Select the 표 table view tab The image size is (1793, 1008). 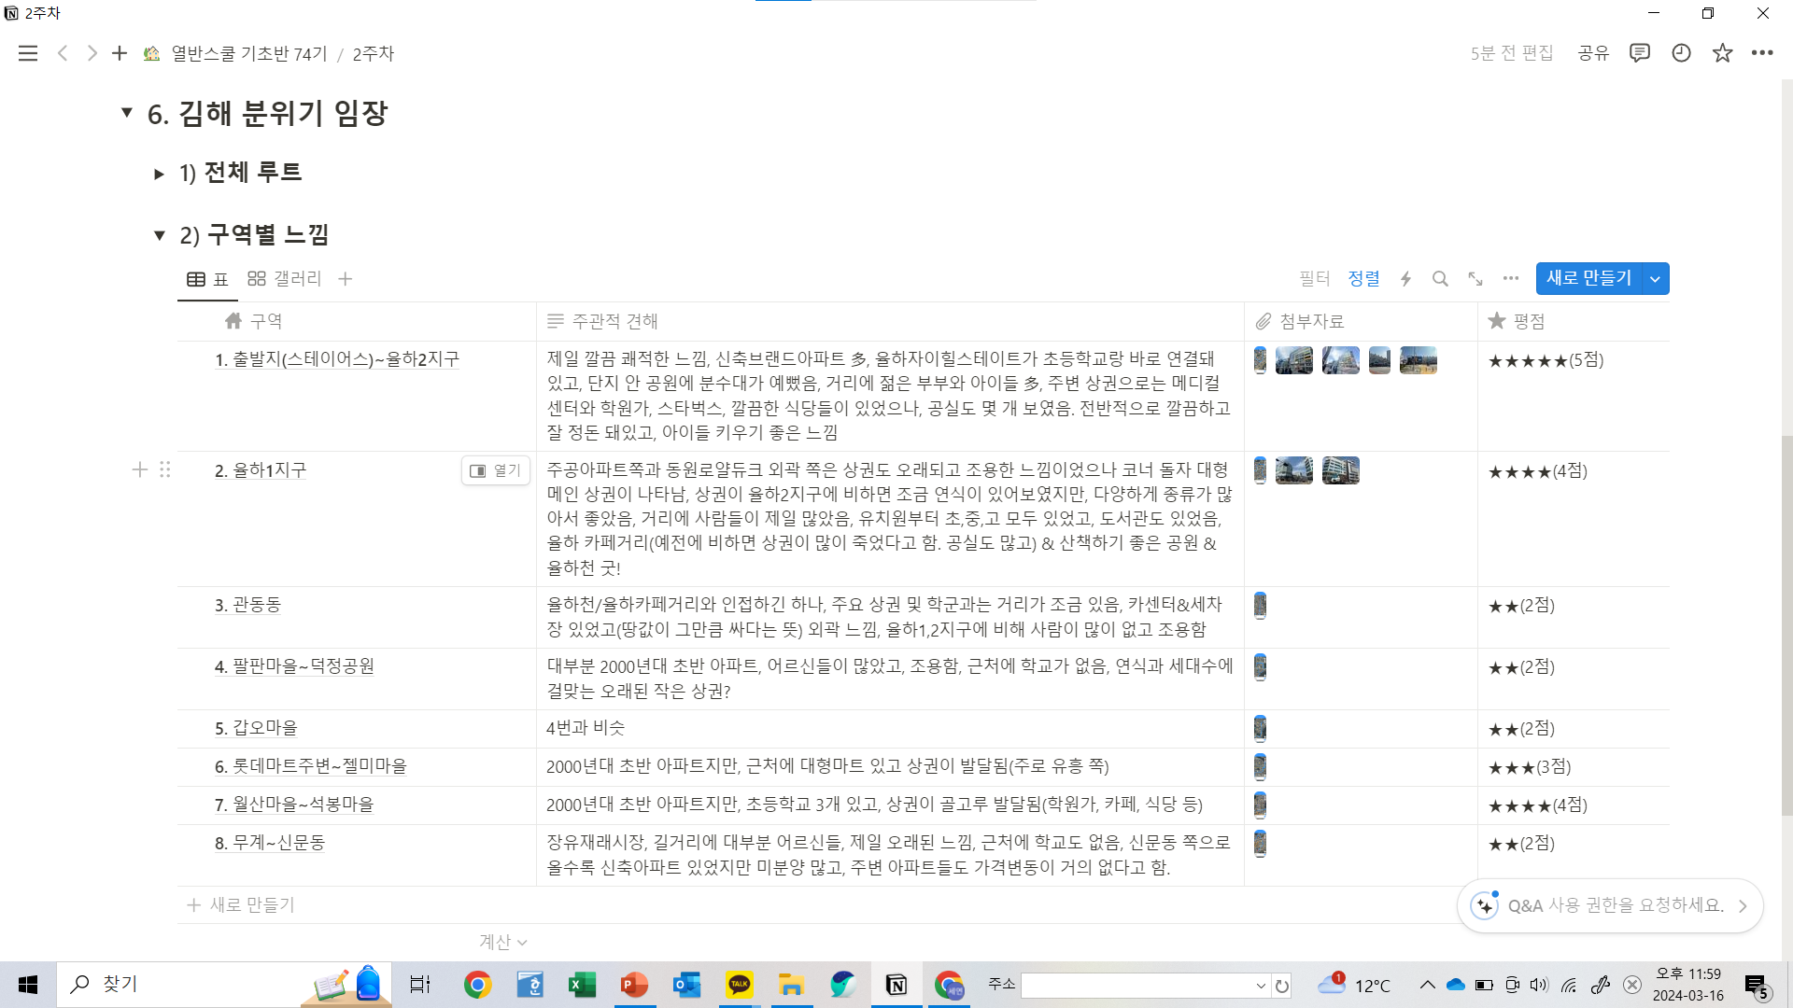point(207,279)
